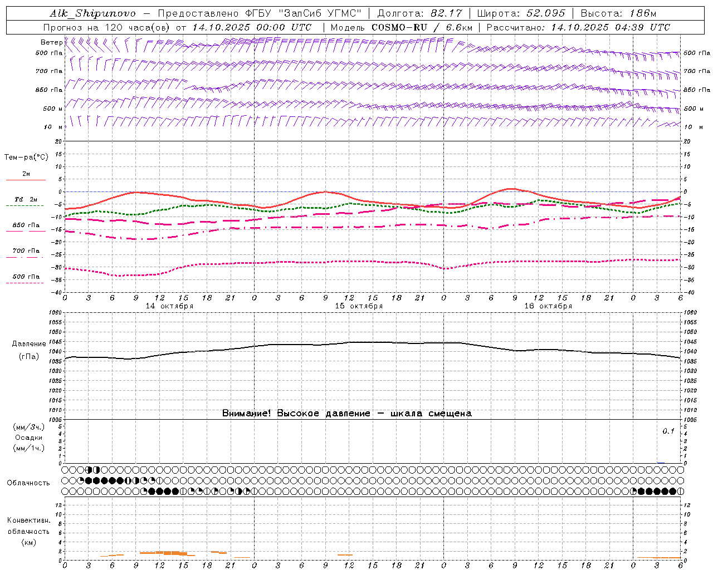Click the Широта: 52.095 value
The width and height of the screenshot is (713, 570).
[x=521, y=13]
